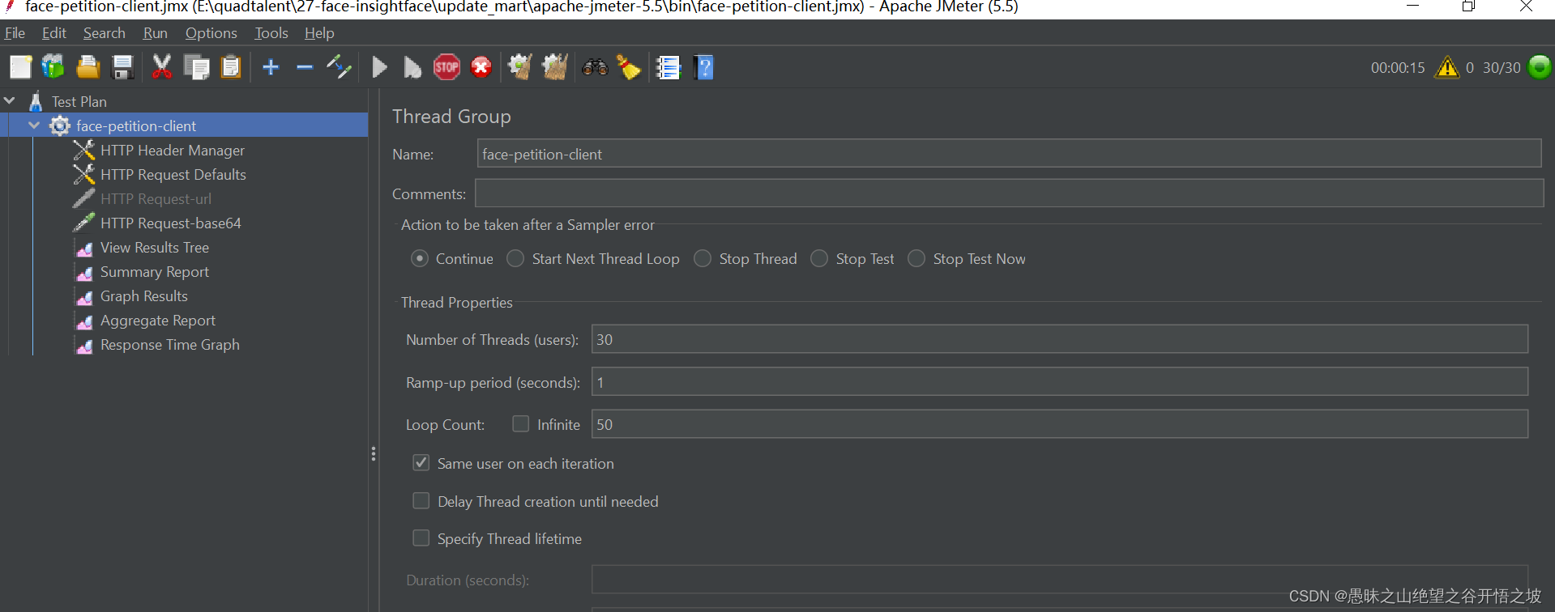Enable Specify Thread lifetime checkbox

[x=421, y=538]
